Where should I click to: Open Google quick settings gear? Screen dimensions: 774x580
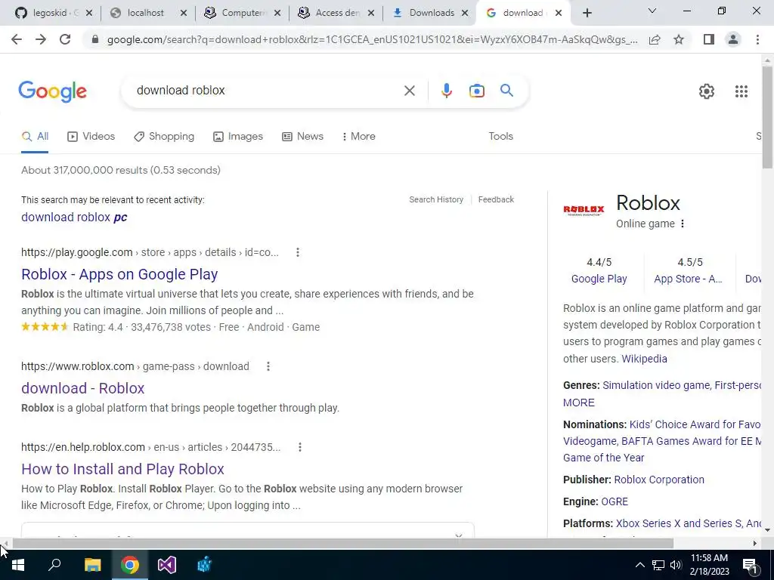(x=707, y=91)
